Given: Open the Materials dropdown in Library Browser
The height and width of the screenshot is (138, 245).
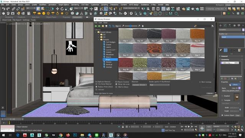Looking at the screenshot, I should tap(139, 85).
